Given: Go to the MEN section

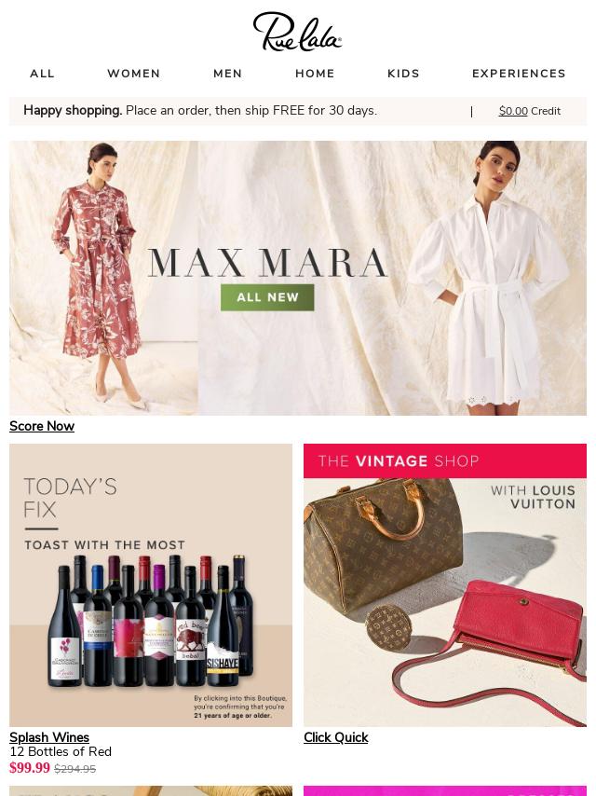Looking at the screenshot, I should coord(228,74).
